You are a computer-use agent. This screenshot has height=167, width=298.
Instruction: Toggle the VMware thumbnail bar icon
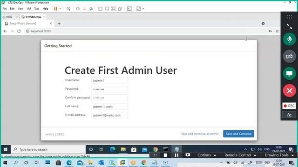pos(107,9)
